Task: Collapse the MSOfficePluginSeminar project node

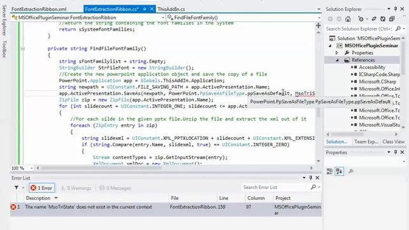Action: click(330, 45)
